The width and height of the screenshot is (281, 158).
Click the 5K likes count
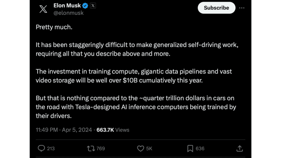[149, 148]
